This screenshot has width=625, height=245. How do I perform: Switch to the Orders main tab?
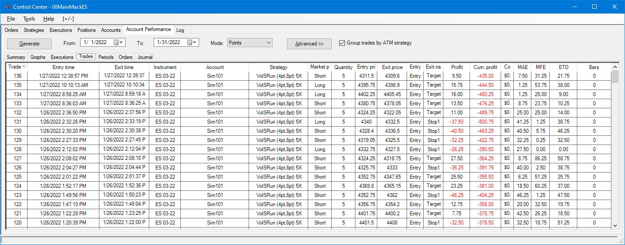tap(11, 30)
